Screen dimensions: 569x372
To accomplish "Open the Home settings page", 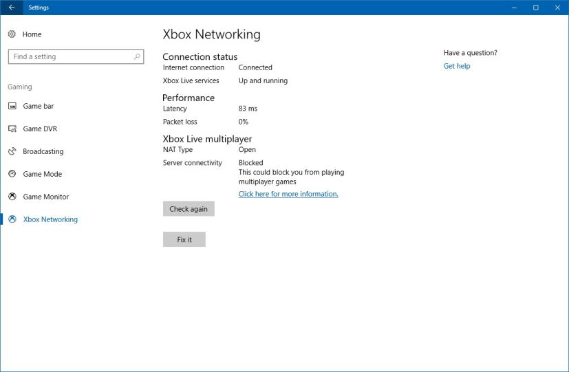I will coord(32,34).
